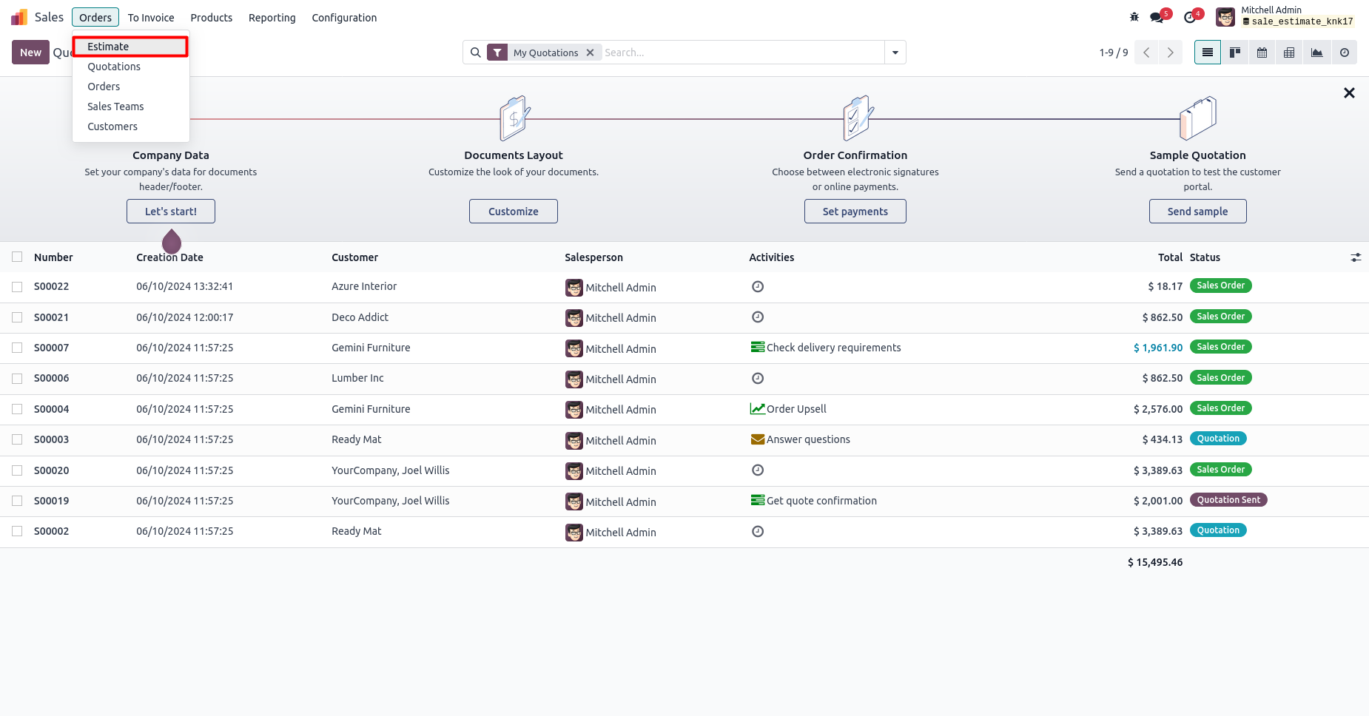Click the activity clock for S00022
The image size is (1369, 716).
pyautogui.click(x=758, y=286)
